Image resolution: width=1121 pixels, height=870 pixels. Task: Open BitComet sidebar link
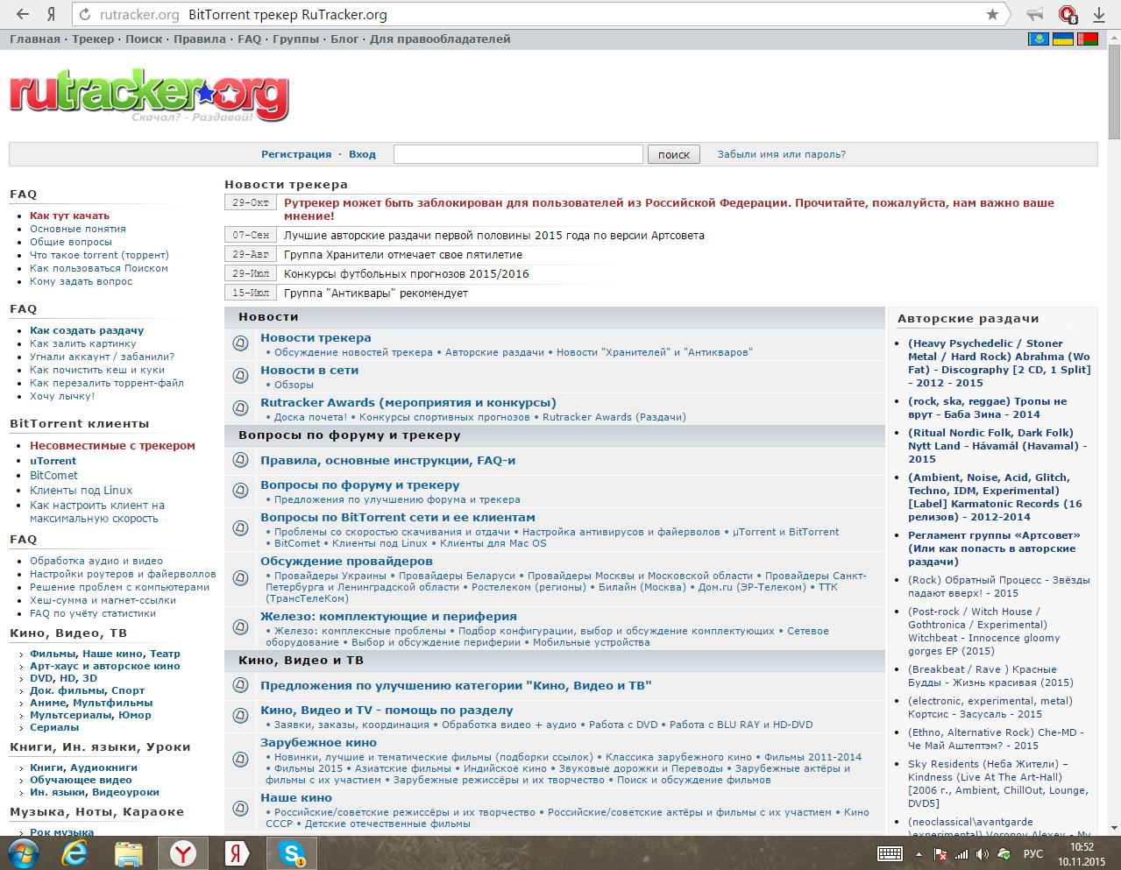pos(53,475)
